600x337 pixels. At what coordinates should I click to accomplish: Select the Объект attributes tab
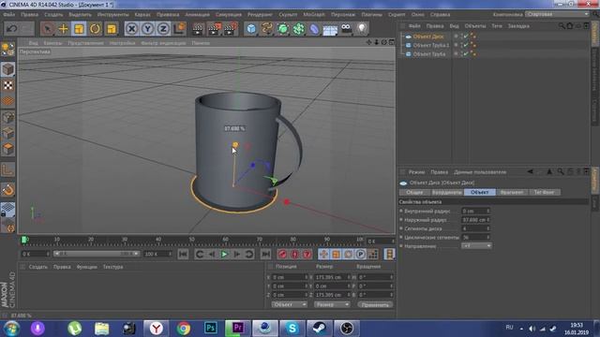(x=480, y=192)
